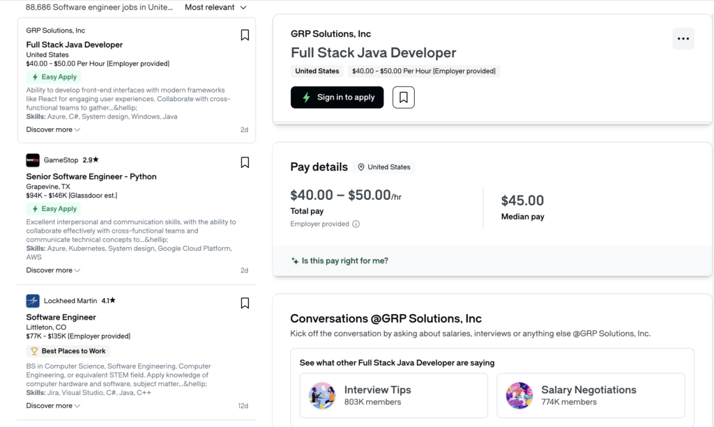The image size is (714, 427).
Task: Click the $94K - $146K Glassdoor est. salary
Action: coord(72,196)
